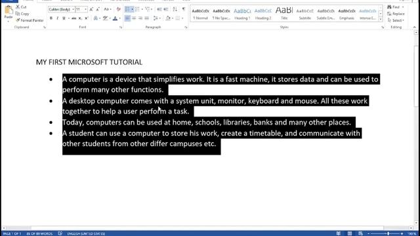Apply the Emphasis style
This screenshot has height=236, width=420.
pos(346,14)
